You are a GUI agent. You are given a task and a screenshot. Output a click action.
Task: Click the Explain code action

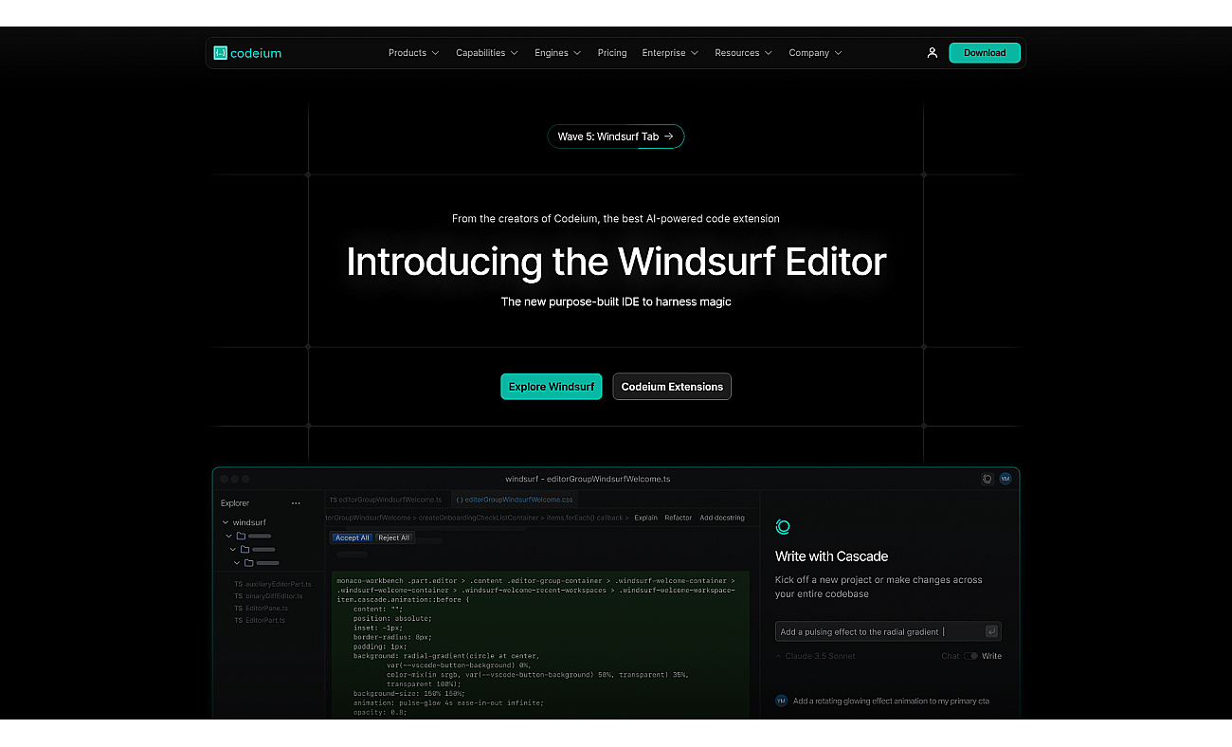pyautogui.click(x=645, y=518)
